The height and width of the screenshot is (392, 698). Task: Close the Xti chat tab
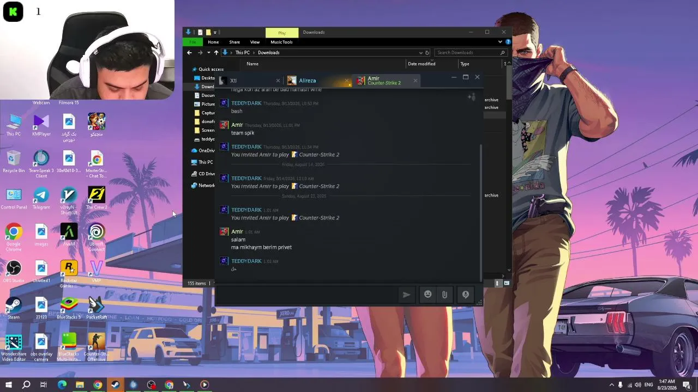coord(278,81)
